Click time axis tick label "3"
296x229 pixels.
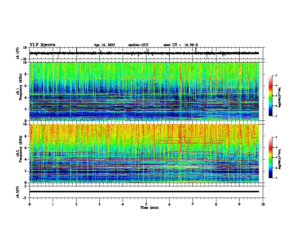coord(99,204)
